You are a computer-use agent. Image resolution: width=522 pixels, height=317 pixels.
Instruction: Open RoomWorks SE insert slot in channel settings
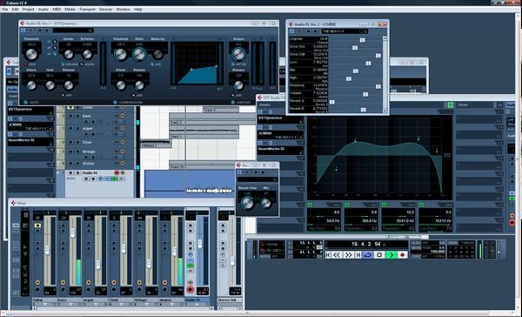tap(280, 150)
